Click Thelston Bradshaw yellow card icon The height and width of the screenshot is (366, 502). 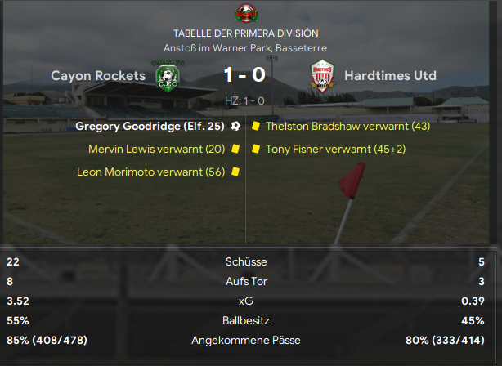(255, 126)
